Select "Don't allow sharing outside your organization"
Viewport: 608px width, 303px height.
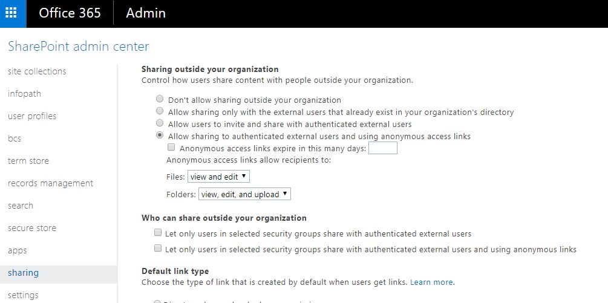click(x=160, y=99)
